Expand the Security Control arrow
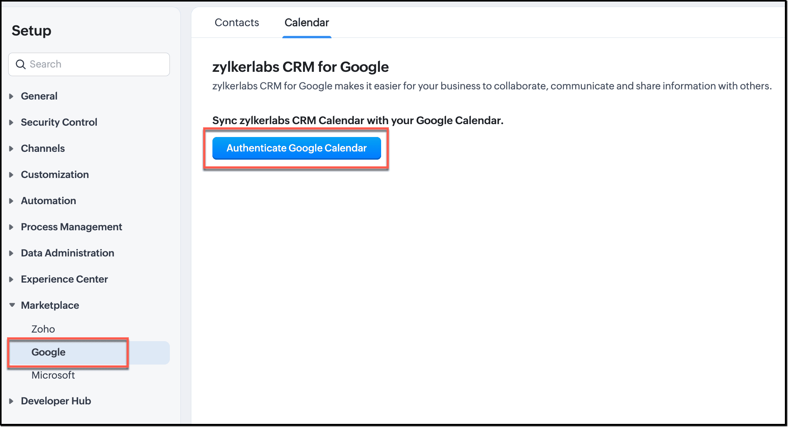This screenshot has height=427, width=788. coord(11,123)
